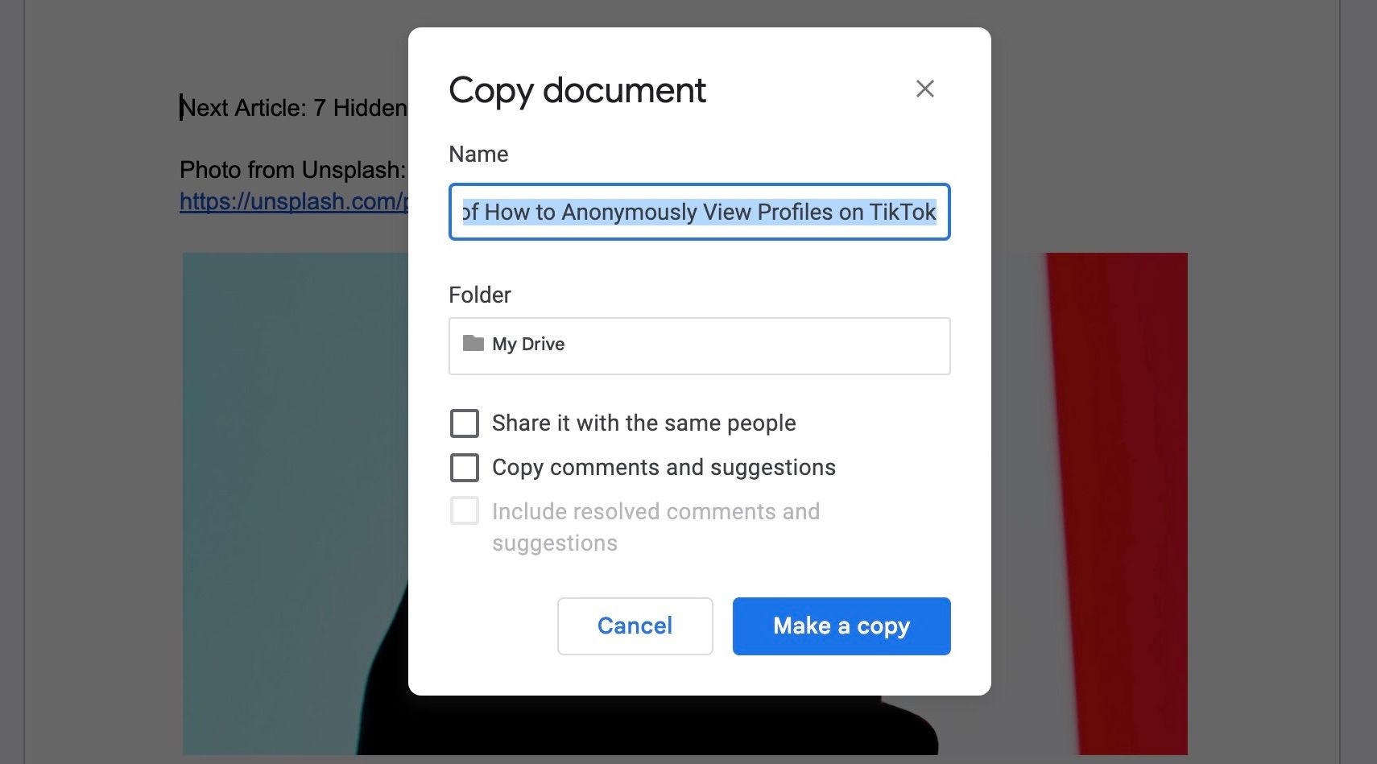Choose a different destination folder via My Drive field
Screen dimensions: 1377x764
[x=699, y=345]
